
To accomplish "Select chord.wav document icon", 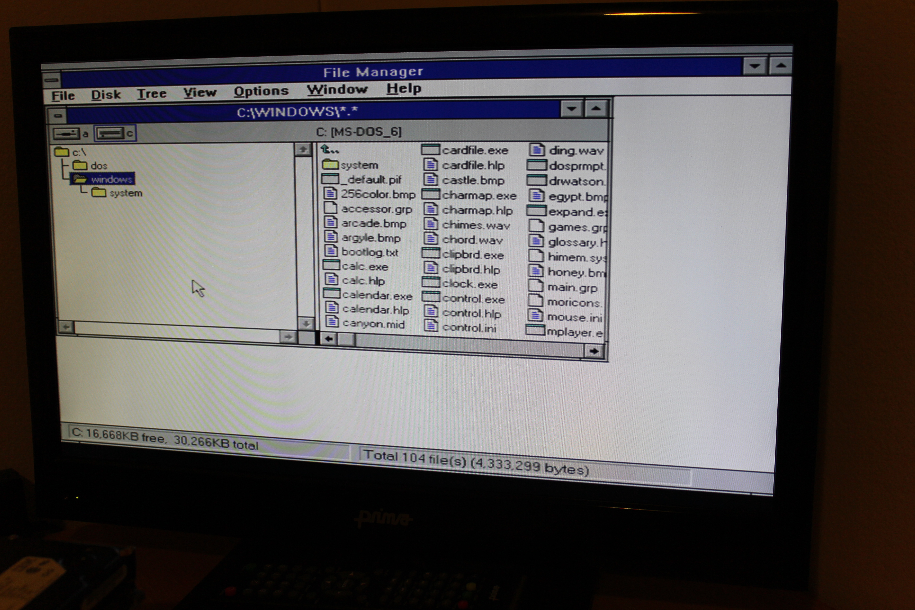I will [431, 239].
